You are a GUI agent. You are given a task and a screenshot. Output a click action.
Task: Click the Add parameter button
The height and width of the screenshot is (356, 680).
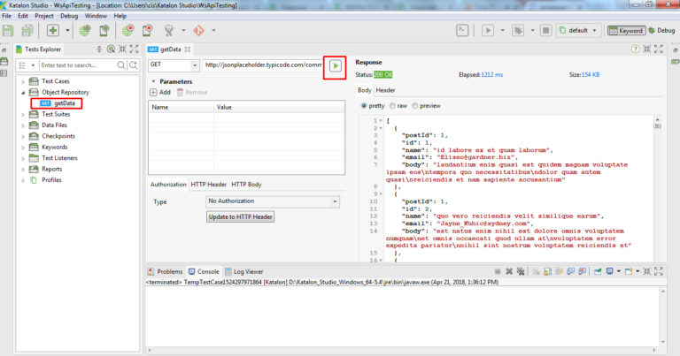point(160,92)
